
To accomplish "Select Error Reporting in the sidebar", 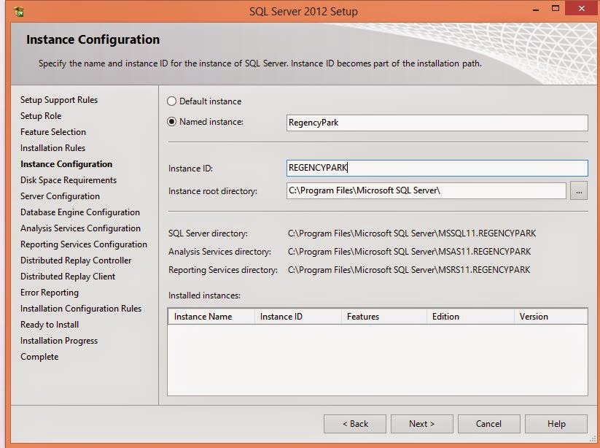I will (51, 293).
